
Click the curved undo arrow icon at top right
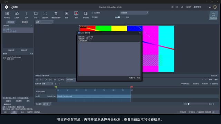[x=210, y=7]
